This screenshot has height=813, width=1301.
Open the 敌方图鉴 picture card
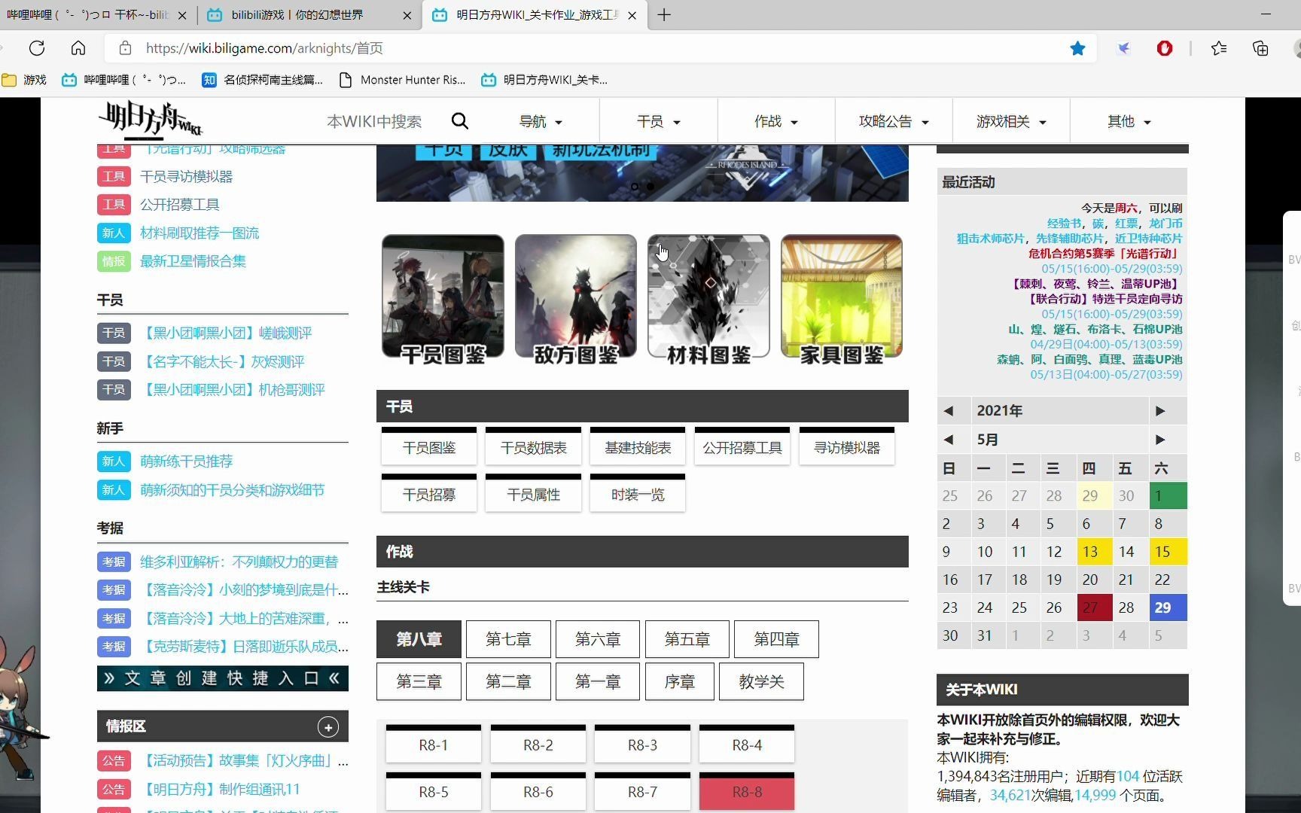(576, 299)
